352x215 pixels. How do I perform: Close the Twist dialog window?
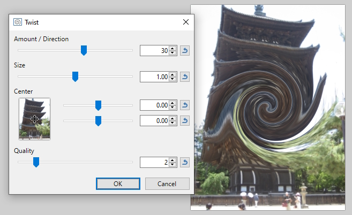(186, 22)
